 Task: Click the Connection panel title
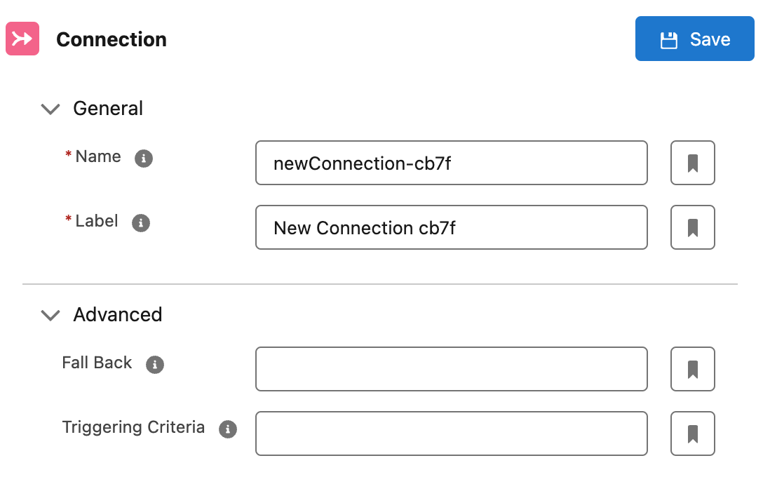112,39
